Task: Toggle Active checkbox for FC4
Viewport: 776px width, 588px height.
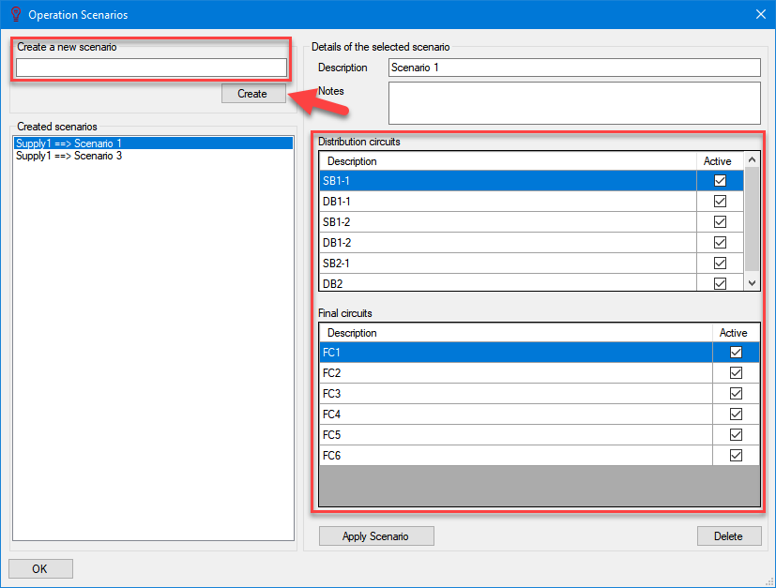Action: coord(736,414)
